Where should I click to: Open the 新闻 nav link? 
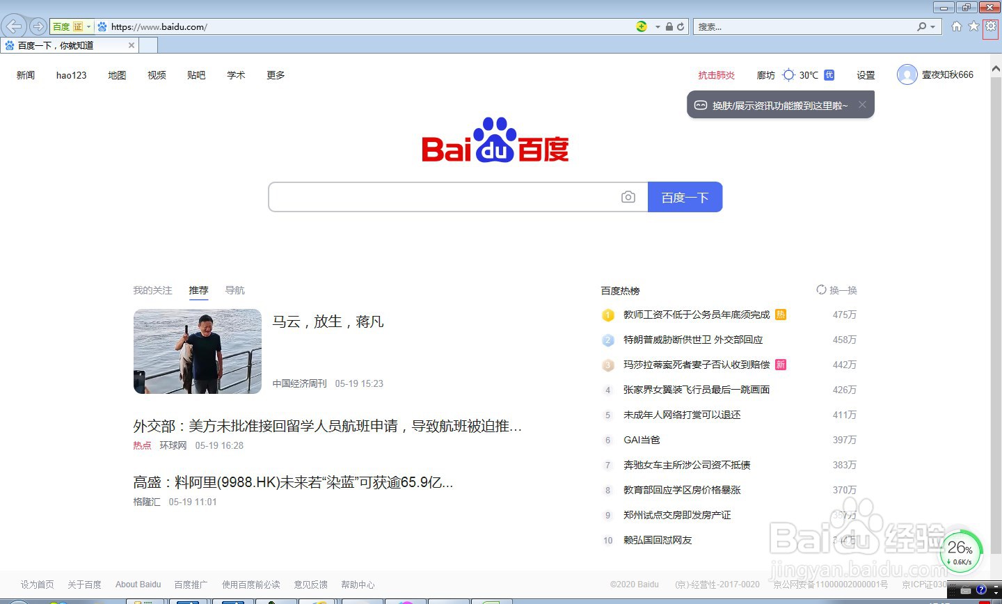coord(26,75)
